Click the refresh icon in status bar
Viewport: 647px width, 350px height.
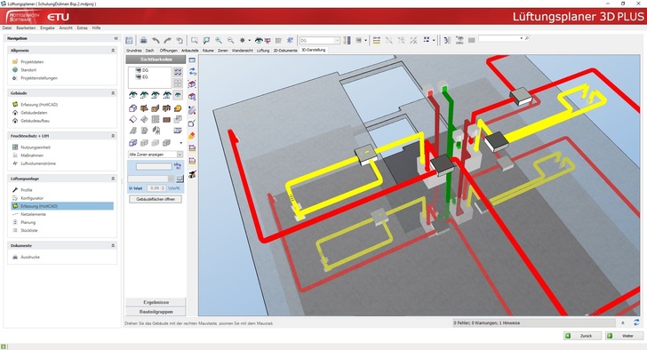pos(636,322)
